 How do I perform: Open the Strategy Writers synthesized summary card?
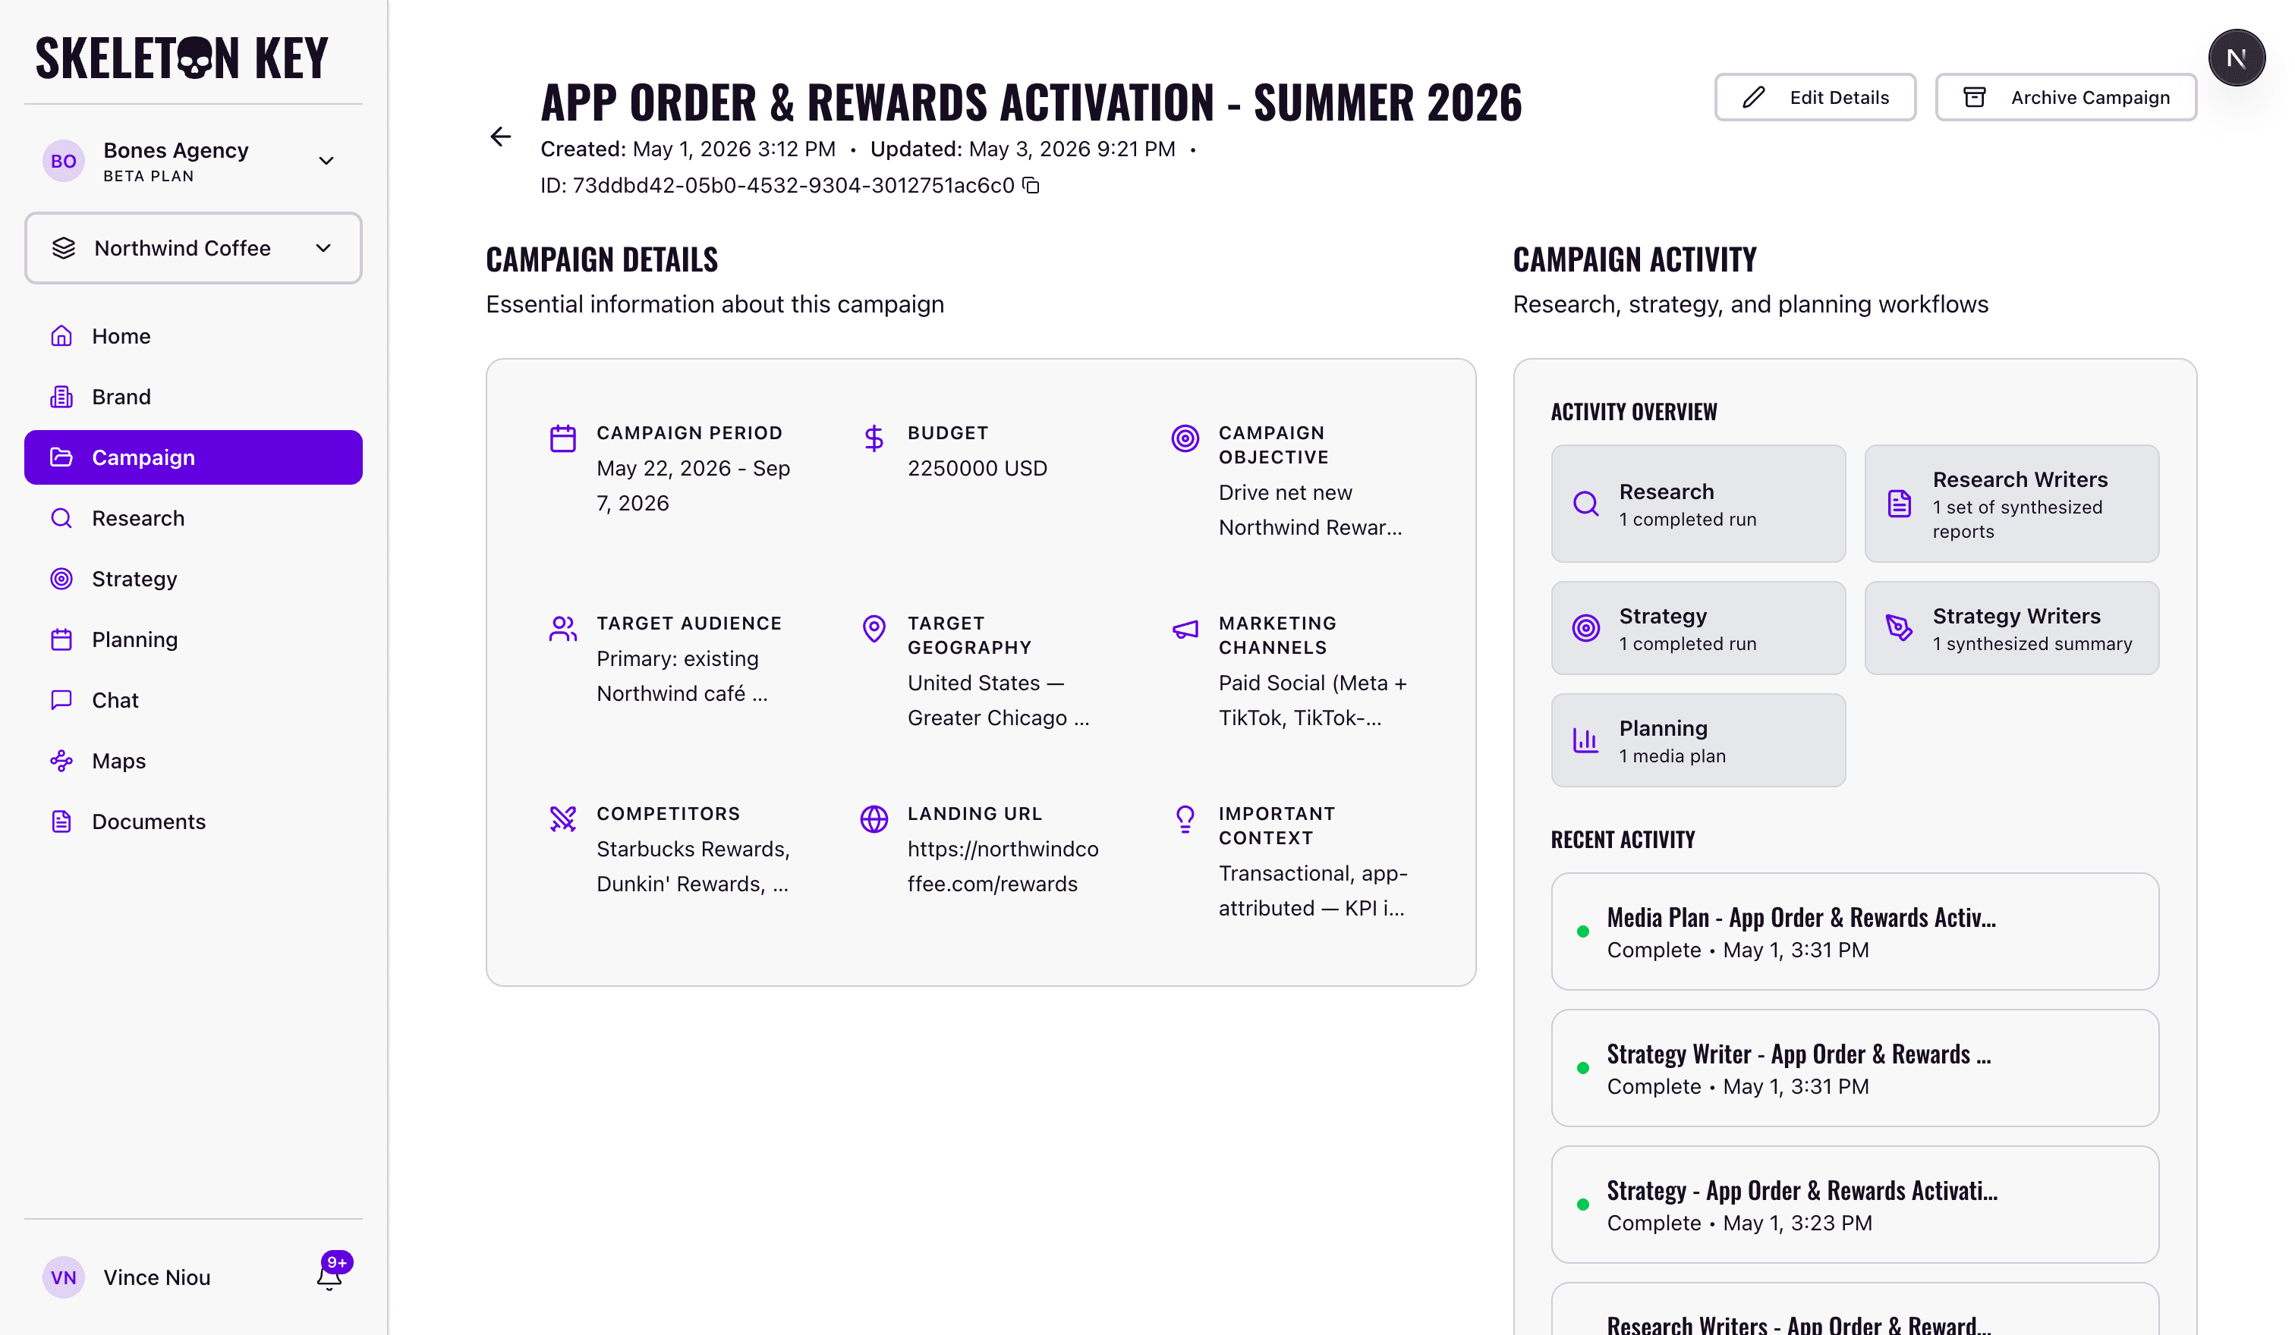pos(2012,628)
